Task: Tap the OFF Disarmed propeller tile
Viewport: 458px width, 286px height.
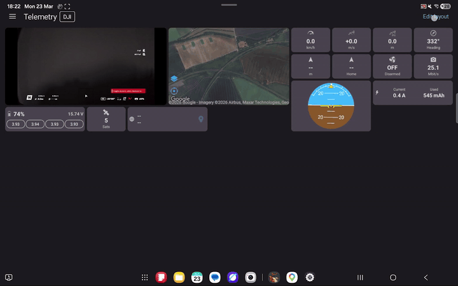Action: (x=392, y=66)
